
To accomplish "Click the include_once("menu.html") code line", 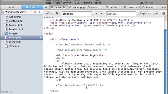I will click(x=81, y=50).
